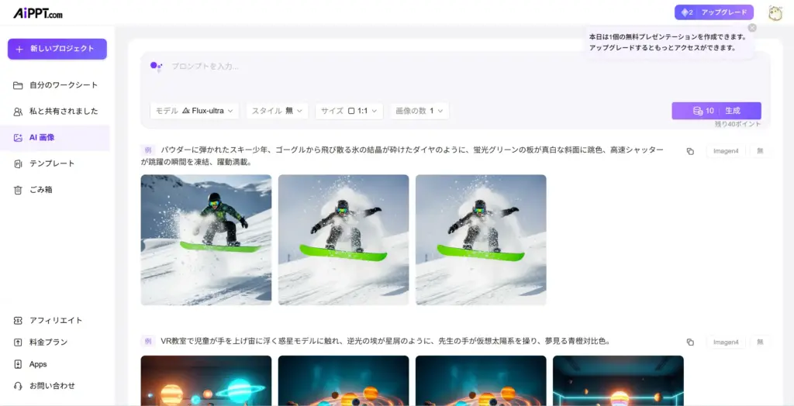This screenshot has height=406, width=794.
Task: Copy the snowboarder prompt text
Action: click(690, 151)
